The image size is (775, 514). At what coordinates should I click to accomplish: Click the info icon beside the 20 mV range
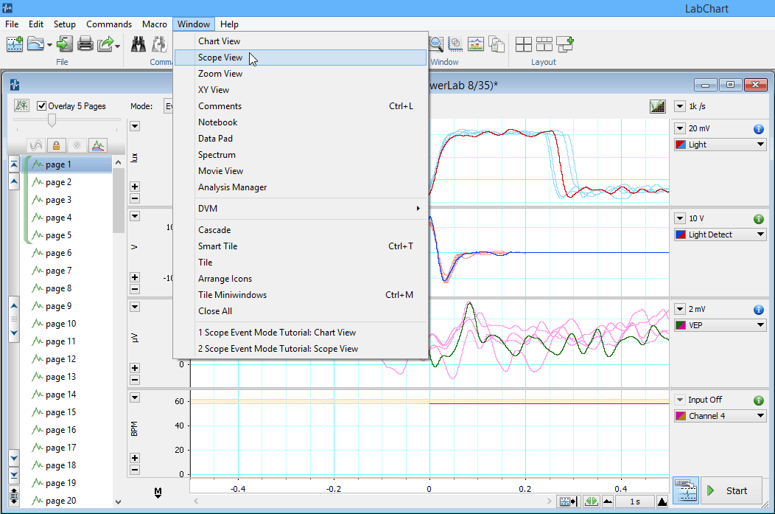tap(758, 128)
